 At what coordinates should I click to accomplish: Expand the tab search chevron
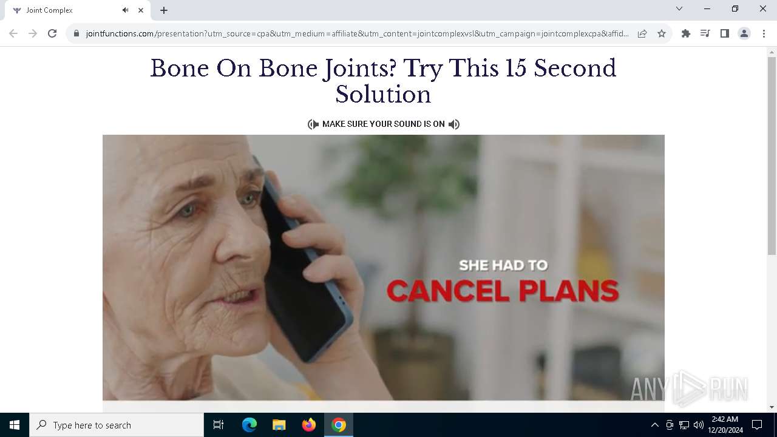coord(679,8)
